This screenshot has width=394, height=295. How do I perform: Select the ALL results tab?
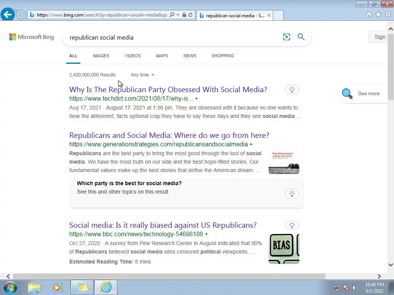73,56
